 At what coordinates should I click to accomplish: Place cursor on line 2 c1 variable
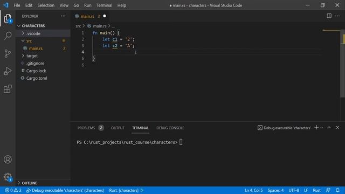click(115, 39)
